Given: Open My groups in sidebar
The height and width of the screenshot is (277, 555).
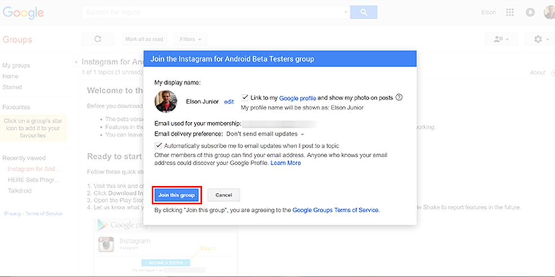Looking at the screenshot, I should click(16, 65).
